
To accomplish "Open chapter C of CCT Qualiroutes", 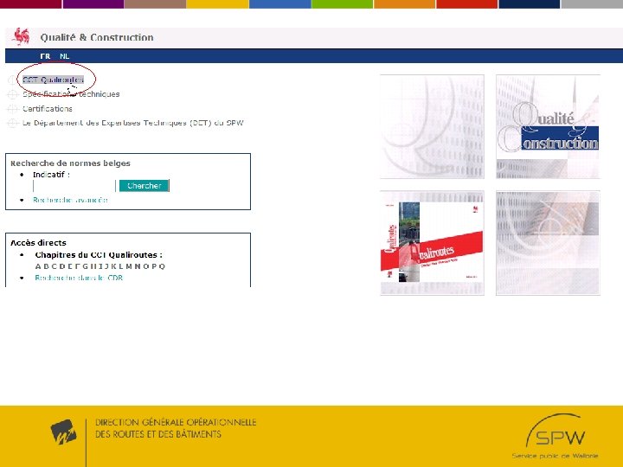I will point(55,266).
